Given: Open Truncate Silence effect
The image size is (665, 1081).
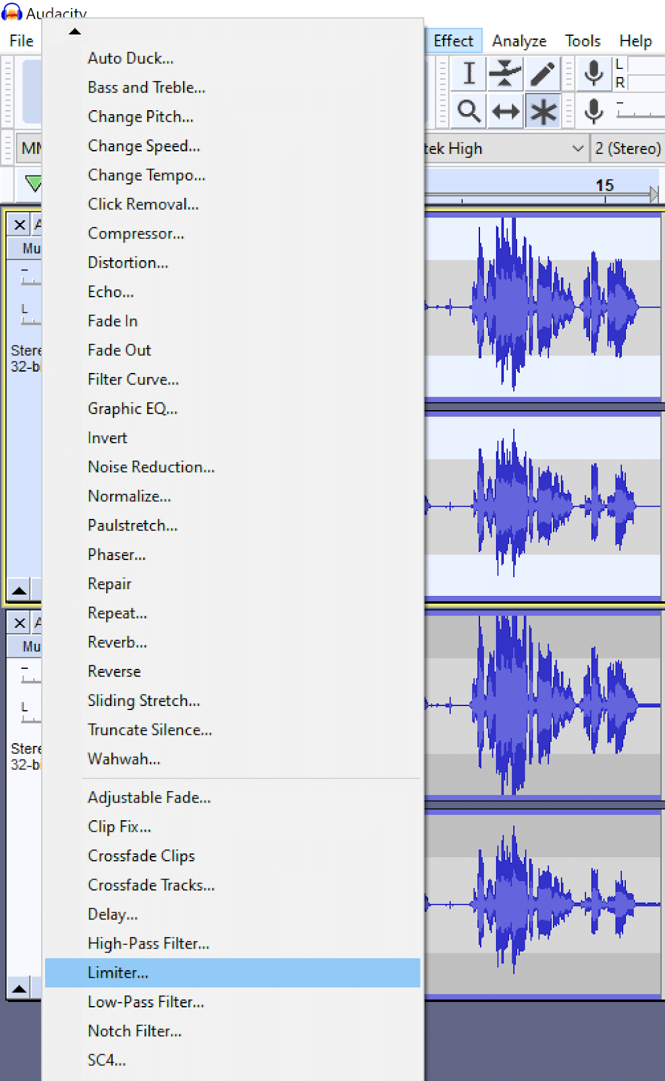Looking at the screenshot, I should pos(233,730).
